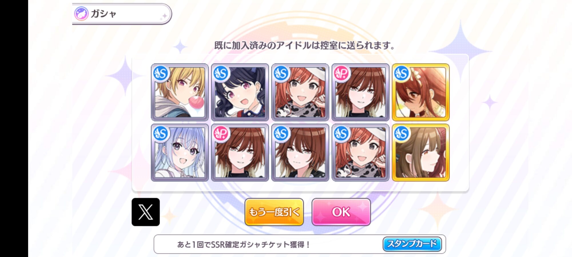Image resolution: width=572 pixels, height=257 pixels.
Task: Confirm results with the pink OK button
Action: (341, 212)
